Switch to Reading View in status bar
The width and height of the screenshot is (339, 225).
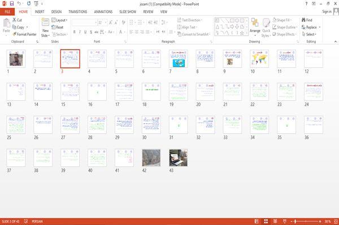point(275,221)
